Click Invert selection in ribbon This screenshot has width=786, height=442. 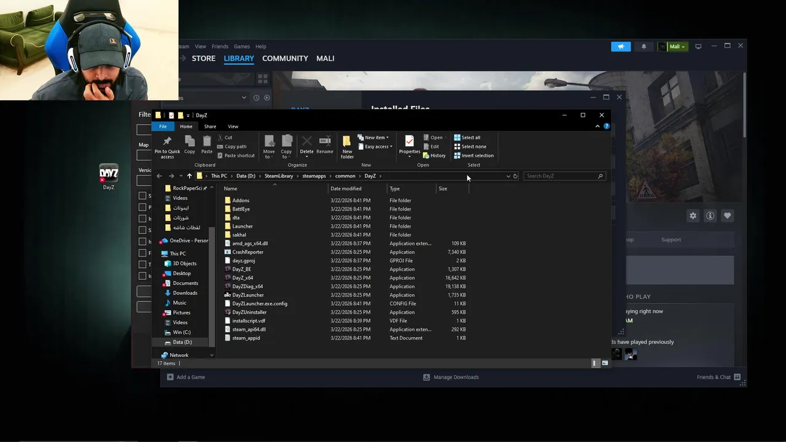[x=473, y=155]
